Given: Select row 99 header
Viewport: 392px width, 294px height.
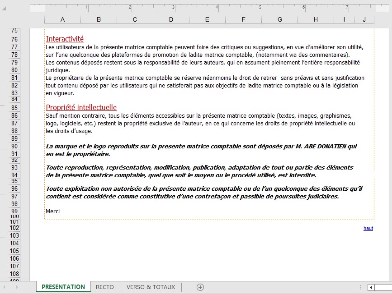Looking at the screenshot, I should pyautogui.click(x=14, y=211).
